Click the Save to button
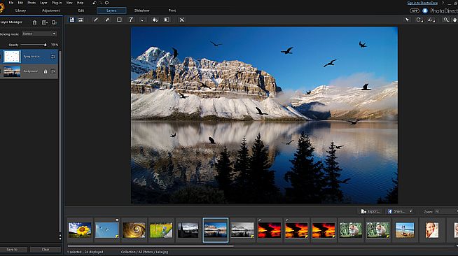458x256 pixels. pyautogui.click(x=13, y=250)
